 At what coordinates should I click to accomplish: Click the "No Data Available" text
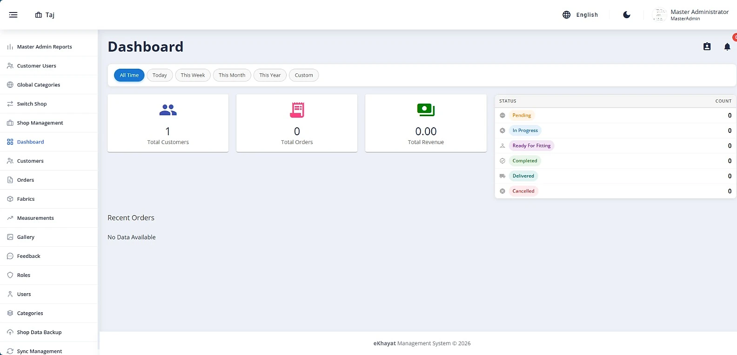(x=132, y=237)
